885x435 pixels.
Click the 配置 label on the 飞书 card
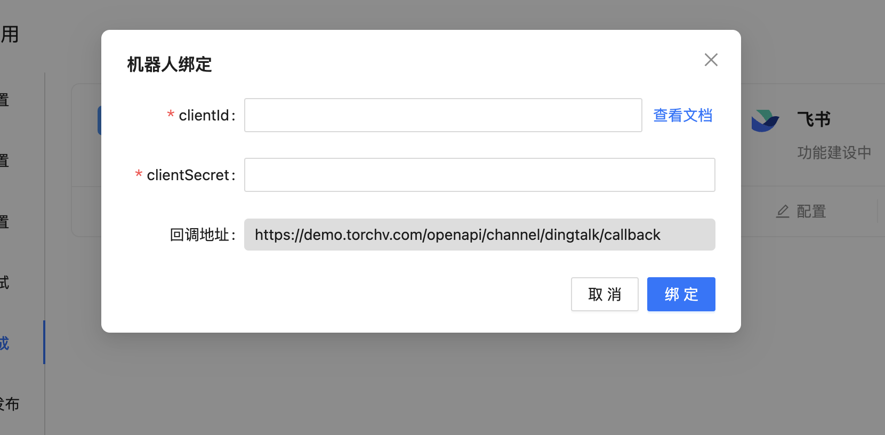tap(811, 212)
